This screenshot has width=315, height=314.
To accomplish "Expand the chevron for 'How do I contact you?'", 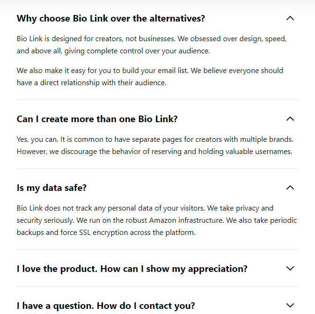I will pos(290,306).
